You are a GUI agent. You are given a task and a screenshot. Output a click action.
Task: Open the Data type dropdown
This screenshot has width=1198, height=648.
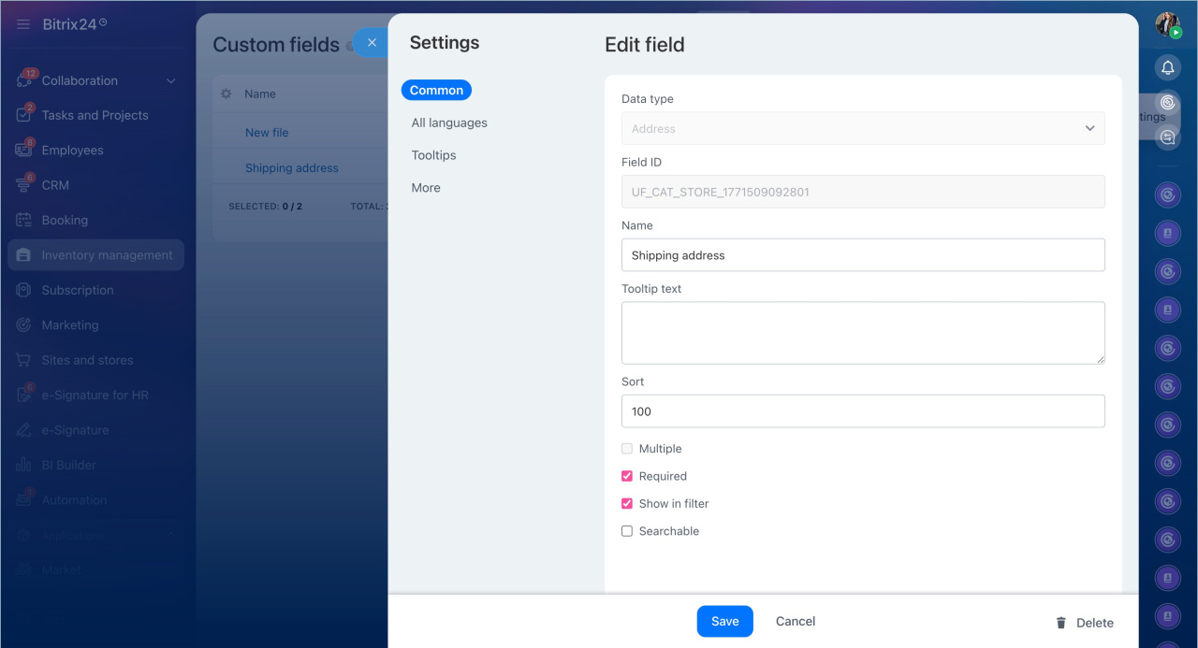click(x=862, y=128)
